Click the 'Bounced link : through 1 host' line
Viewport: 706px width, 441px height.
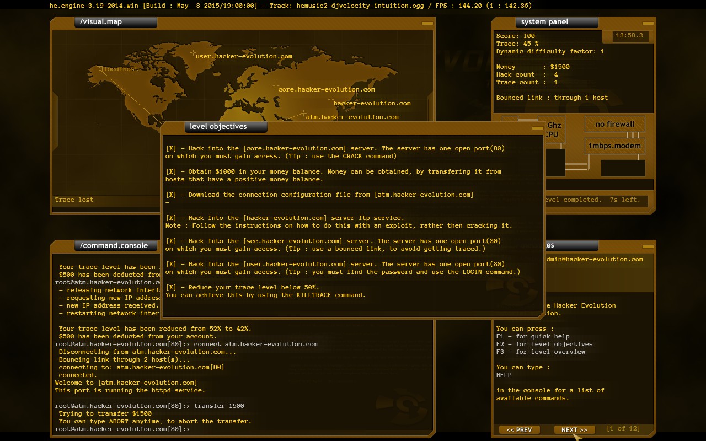552,98
